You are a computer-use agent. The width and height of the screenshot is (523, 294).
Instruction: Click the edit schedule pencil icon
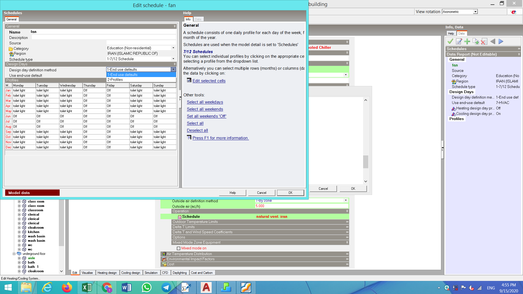click(x=459, y=41)
